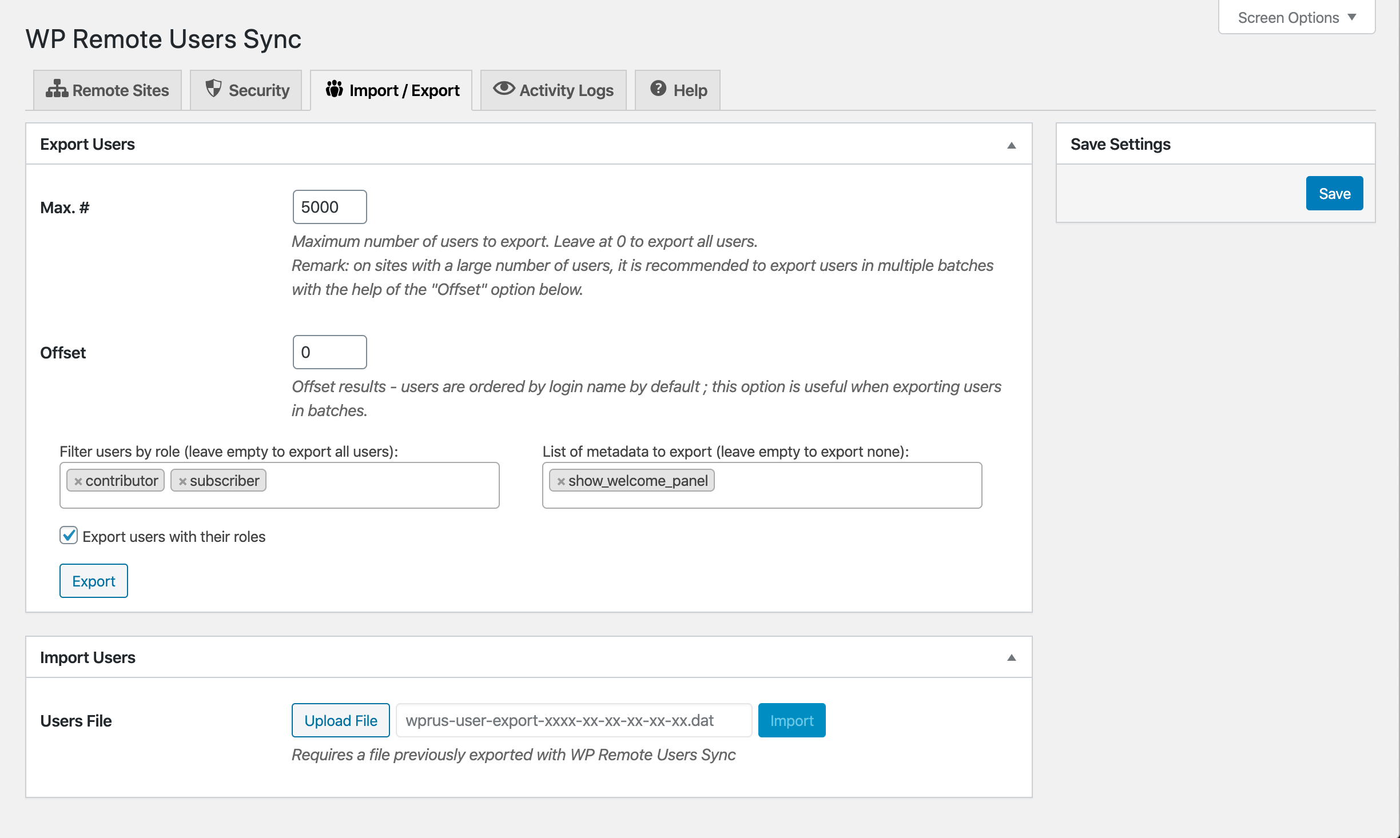Viewport: 1400px width, 838px height.
Task: Expand the Screen Options dropdown
Action: pos(1296,17)
